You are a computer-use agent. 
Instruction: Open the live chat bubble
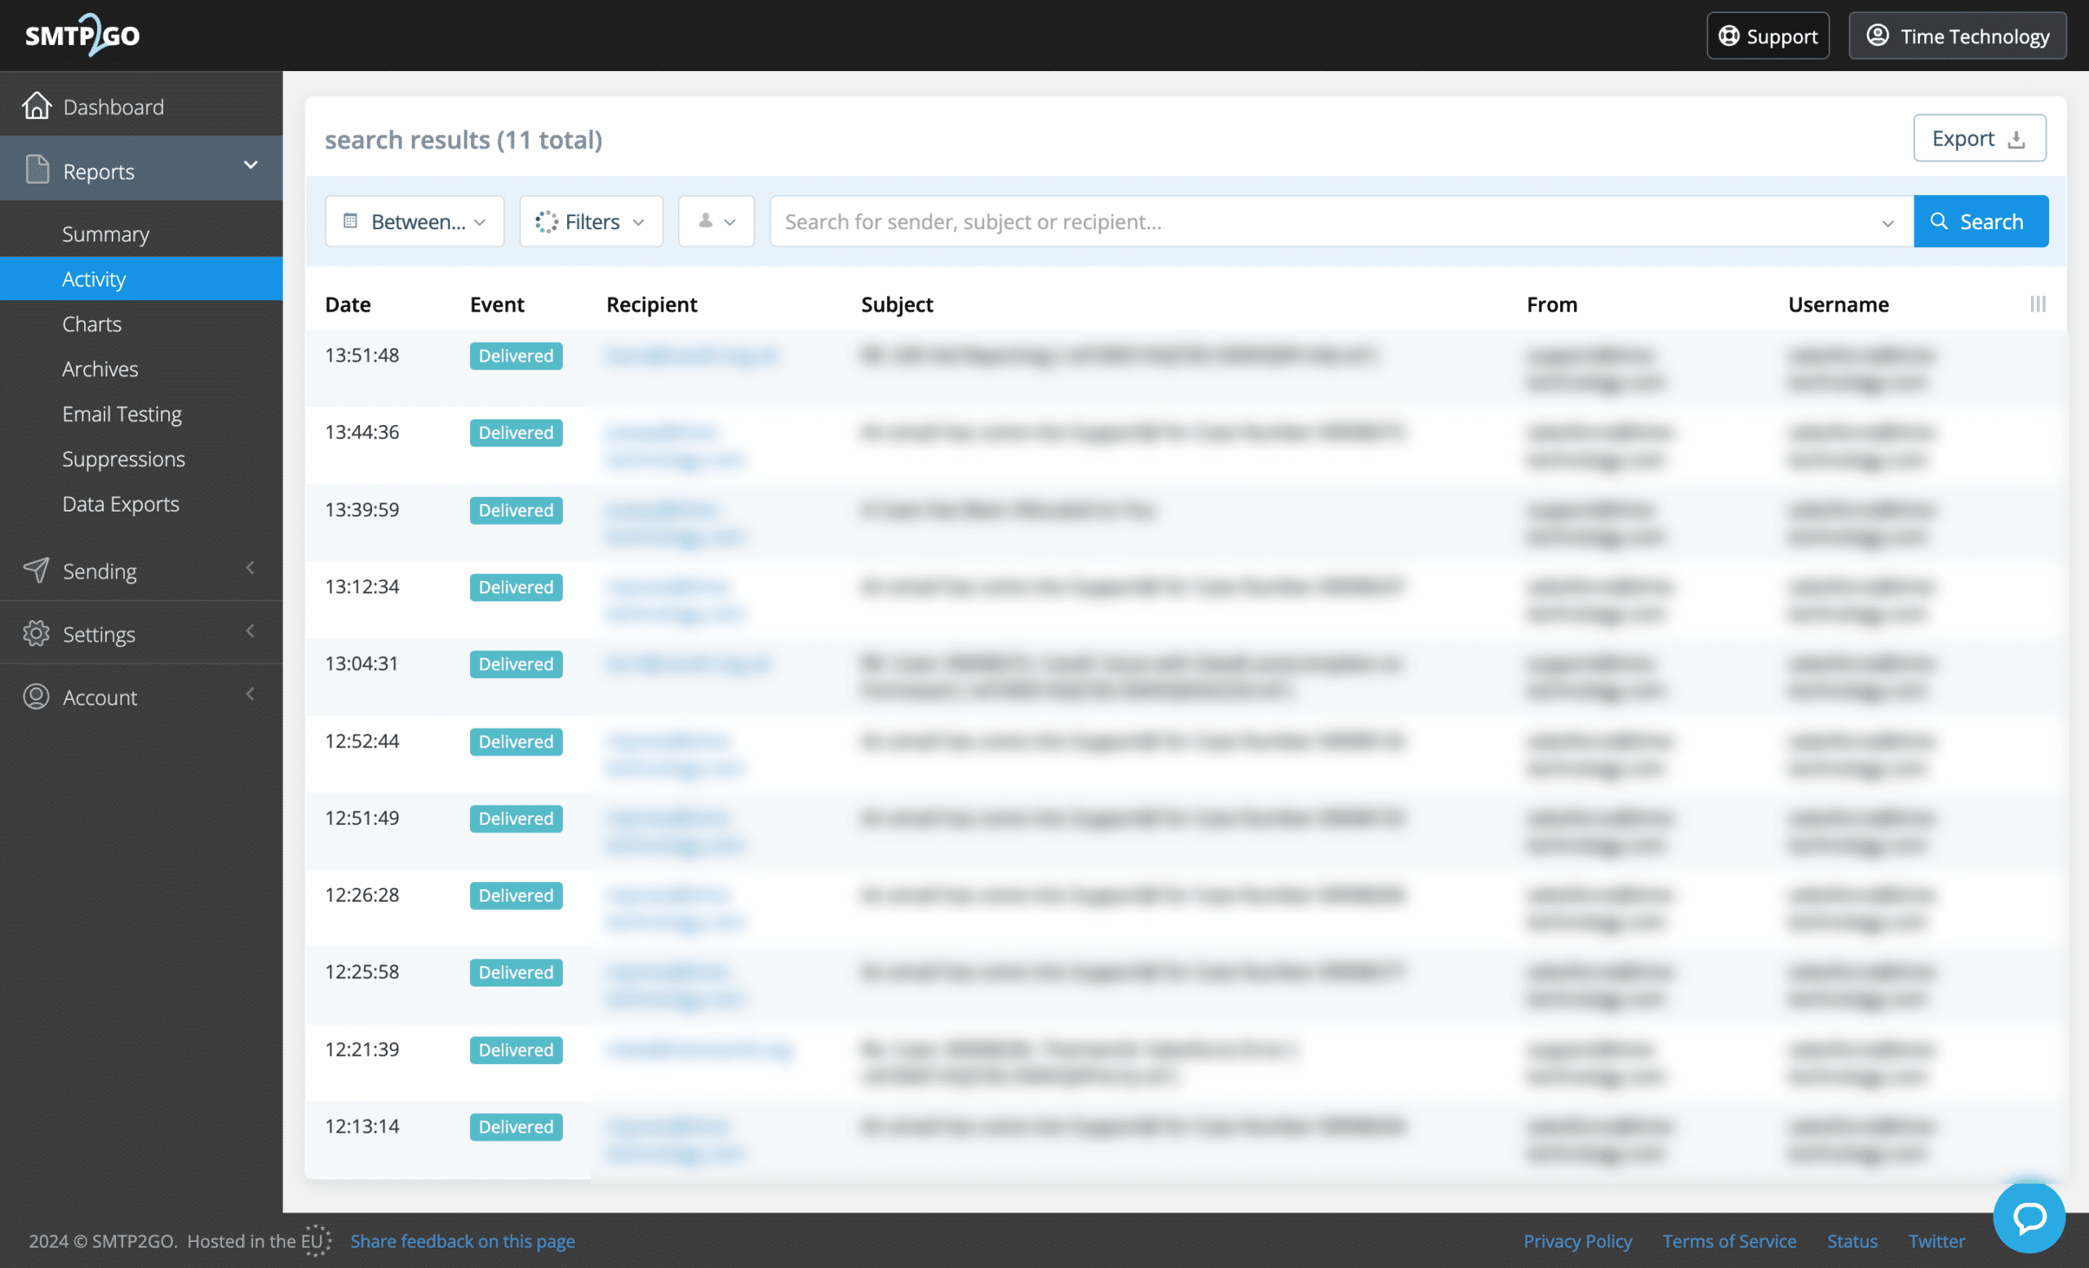[2029, 1217]
